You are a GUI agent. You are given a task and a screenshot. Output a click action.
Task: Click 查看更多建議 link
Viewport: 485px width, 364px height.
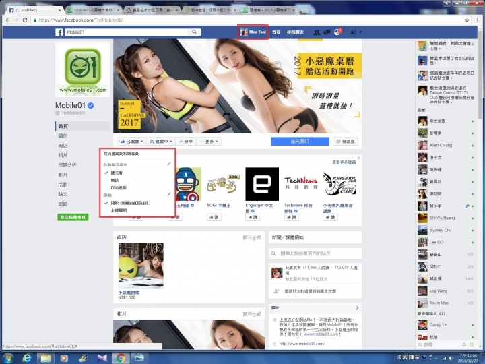pos(344,162)
